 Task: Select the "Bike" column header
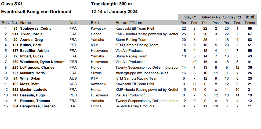coord(95,23)
